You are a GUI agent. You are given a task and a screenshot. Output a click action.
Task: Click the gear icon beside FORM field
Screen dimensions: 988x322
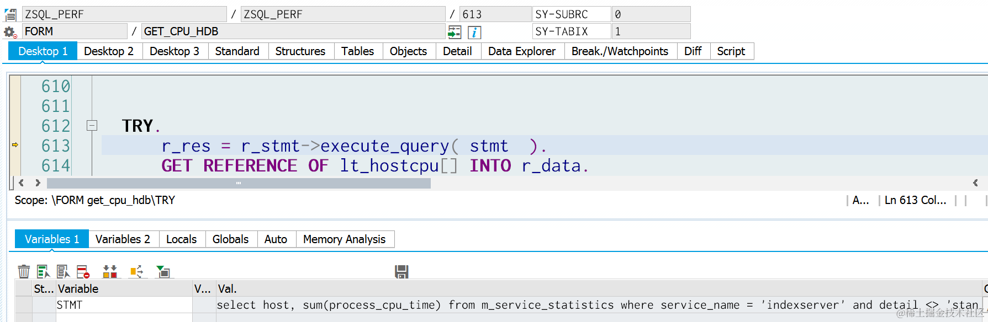click(x=10, y=32)
